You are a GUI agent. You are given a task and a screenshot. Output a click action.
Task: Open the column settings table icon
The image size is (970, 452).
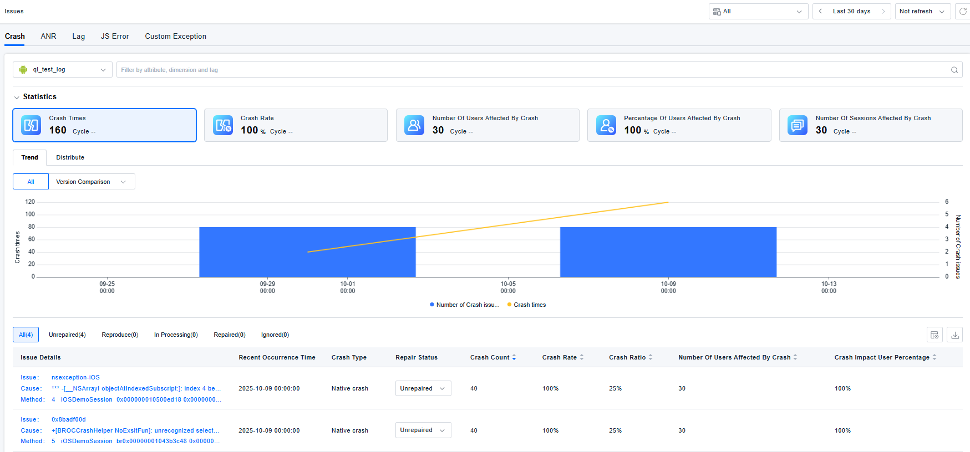click(935, 335)
